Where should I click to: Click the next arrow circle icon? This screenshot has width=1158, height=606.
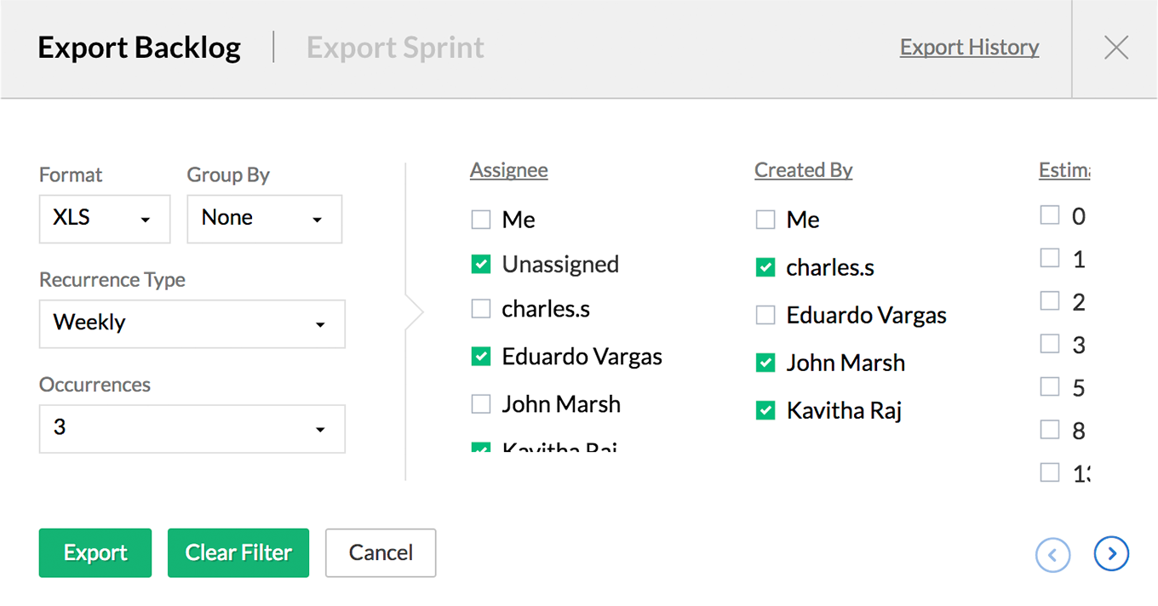click(1111, 554)
